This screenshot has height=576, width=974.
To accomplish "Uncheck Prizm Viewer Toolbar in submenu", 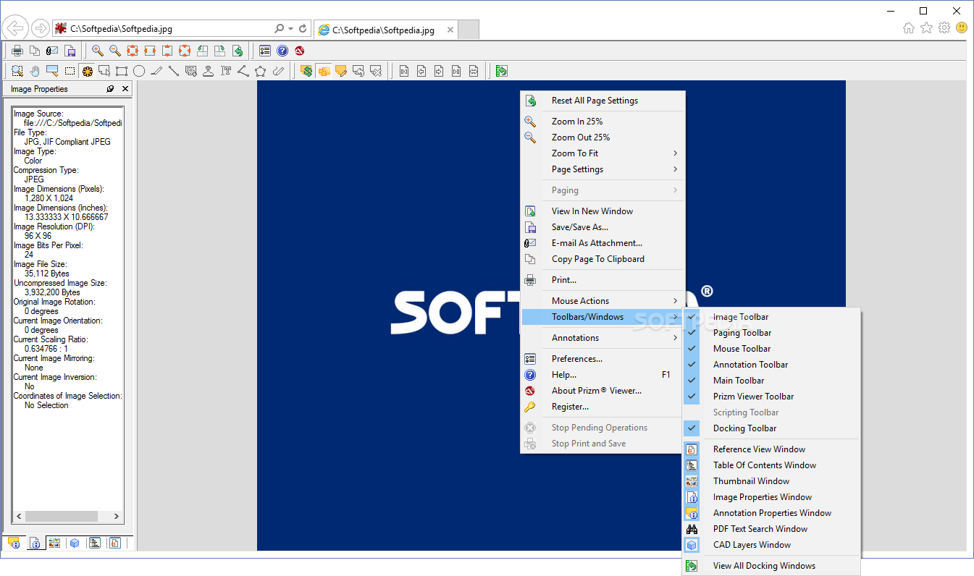I will point(771,397).
